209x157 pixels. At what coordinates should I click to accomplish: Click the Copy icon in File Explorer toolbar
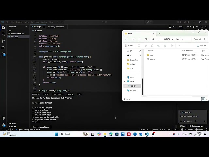146,46
